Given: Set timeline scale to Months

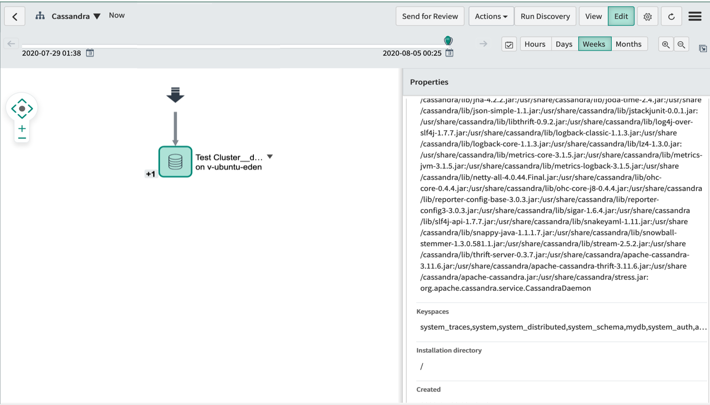Looking at the screenshot, I should (629, 44).
